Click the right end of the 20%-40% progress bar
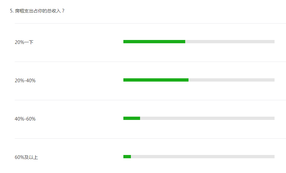The image size is (286, 173). click(x=273, y=80)
